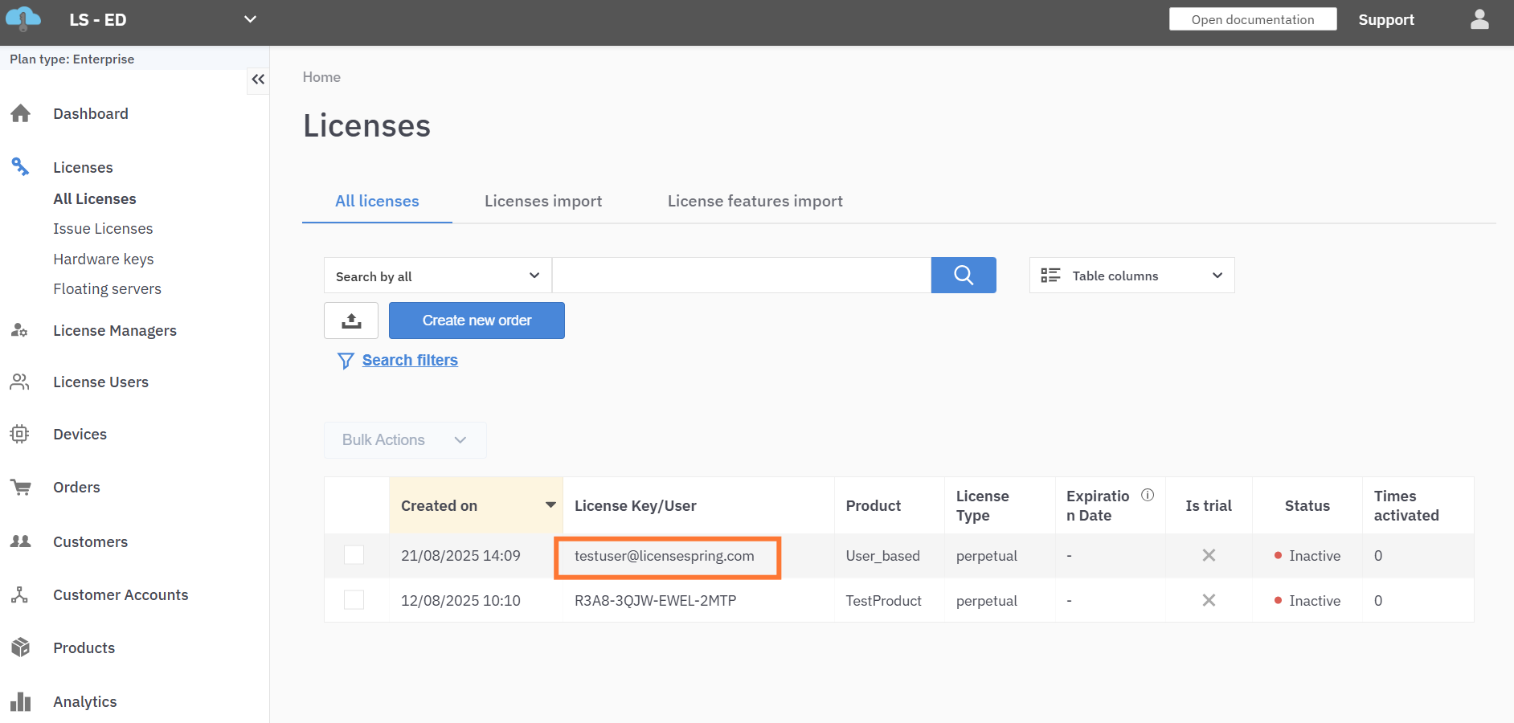
Task: Click into the license search text field
Action: click(x=741, y=276)
